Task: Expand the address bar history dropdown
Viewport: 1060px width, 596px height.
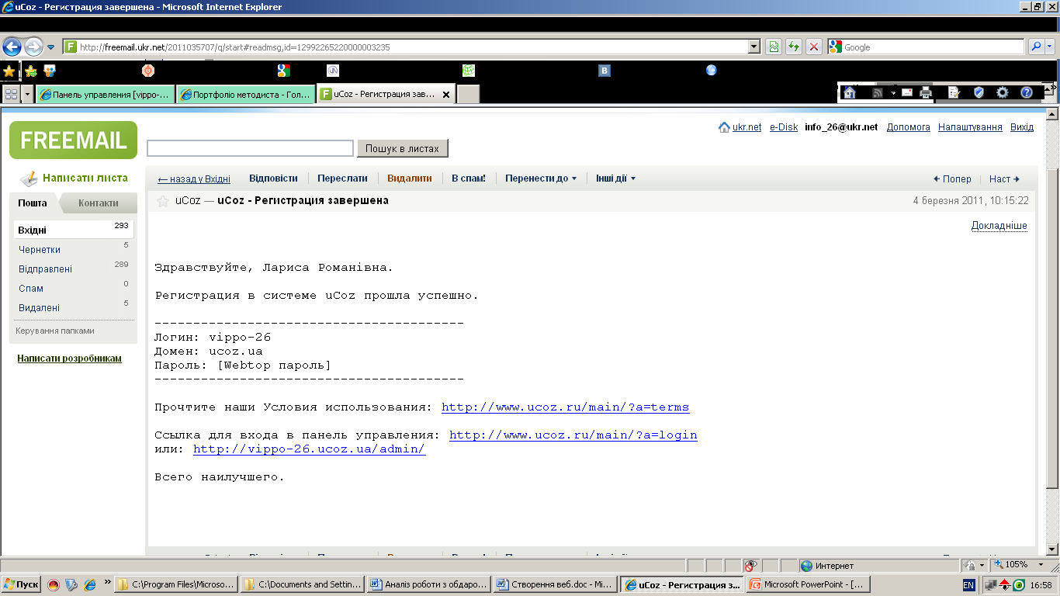Action: [753, 47]
